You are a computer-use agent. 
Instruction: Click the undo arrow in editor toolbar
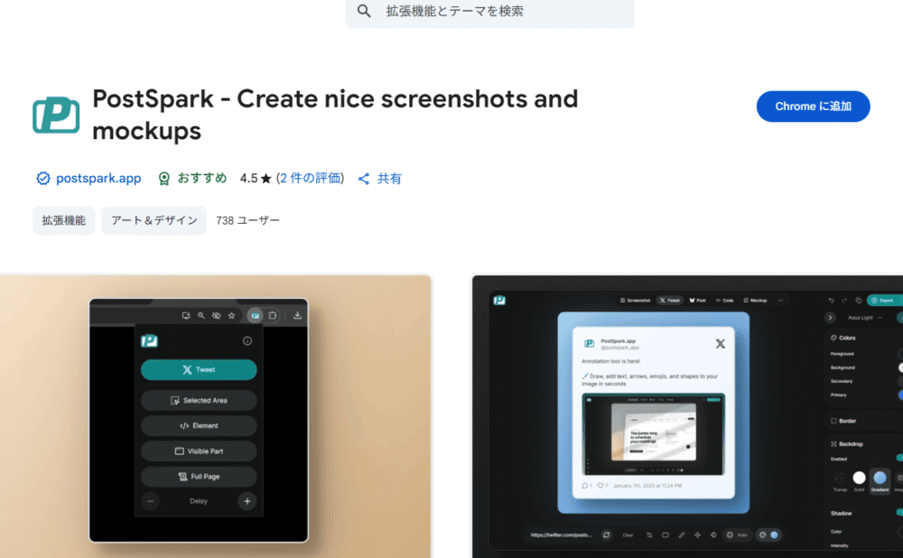click(x=830, y=299)
